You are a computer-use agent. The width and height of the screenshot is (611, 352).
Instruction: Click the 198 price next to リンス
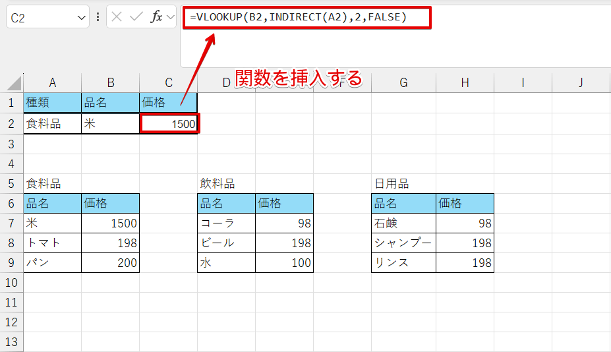coord(465,263)
